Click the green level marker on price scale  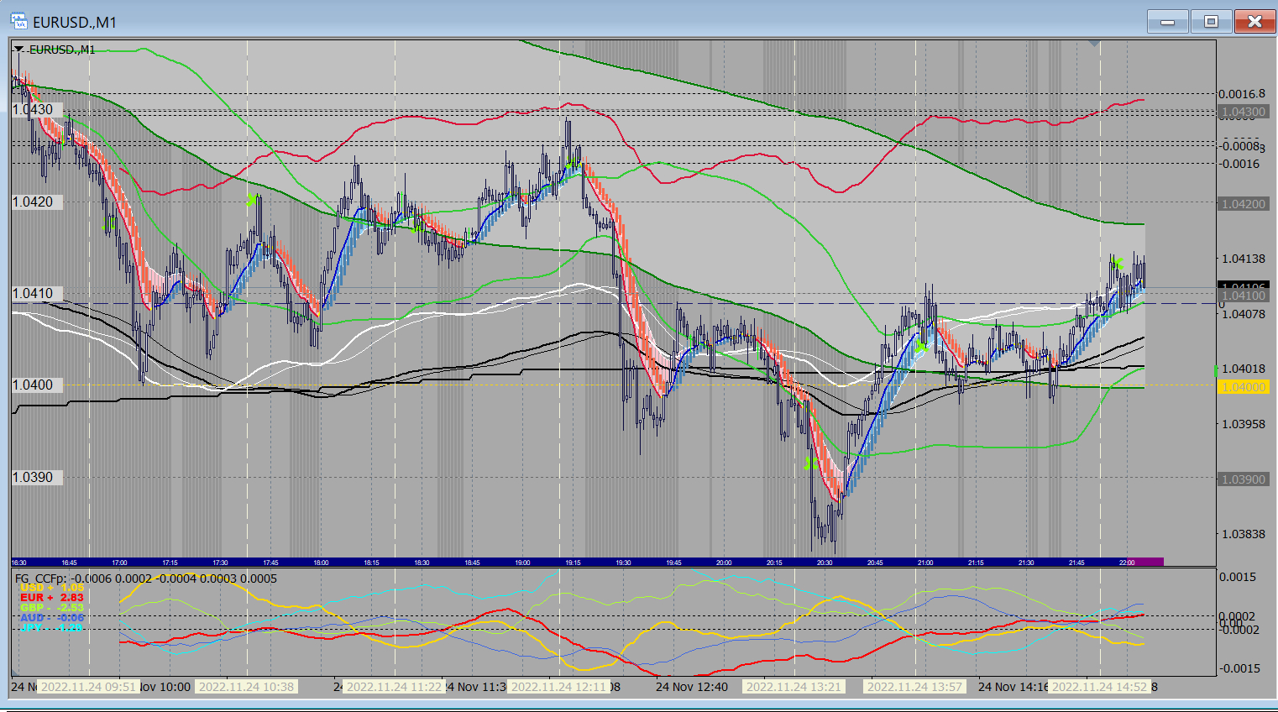coord(1215,370)
